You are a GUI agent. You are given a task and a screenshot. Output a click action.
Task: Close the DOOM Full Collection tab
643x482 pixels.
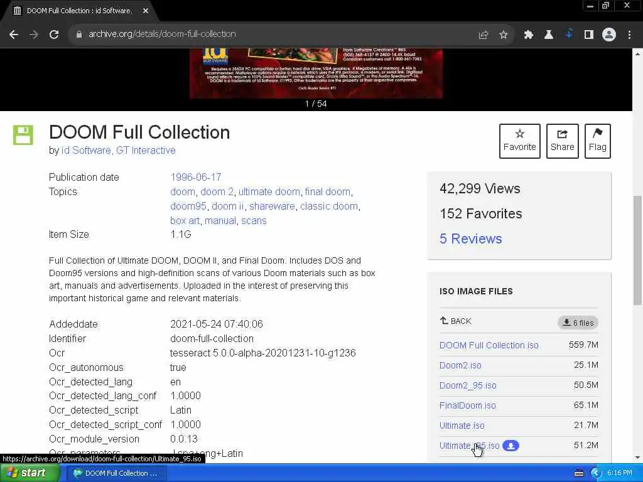tap(146, 11)
